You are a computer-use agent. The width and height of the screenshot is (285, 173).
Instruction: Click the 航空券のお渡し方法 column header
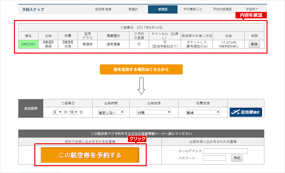pyautogui.click(x=197, y=36)
